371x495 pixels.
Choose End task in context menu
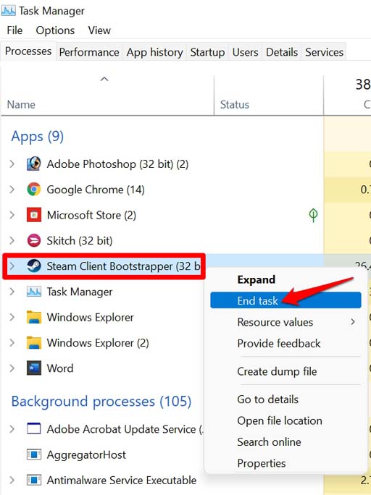coord(285,300)
